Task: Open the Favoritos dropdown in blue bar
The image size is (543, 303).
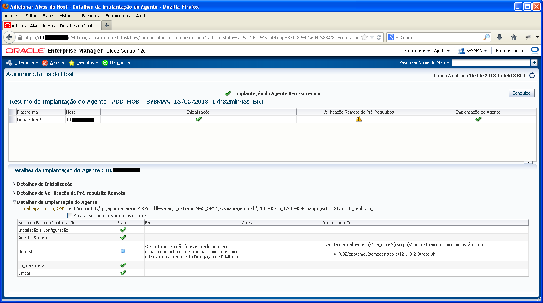Action: [x=83, y=62]
